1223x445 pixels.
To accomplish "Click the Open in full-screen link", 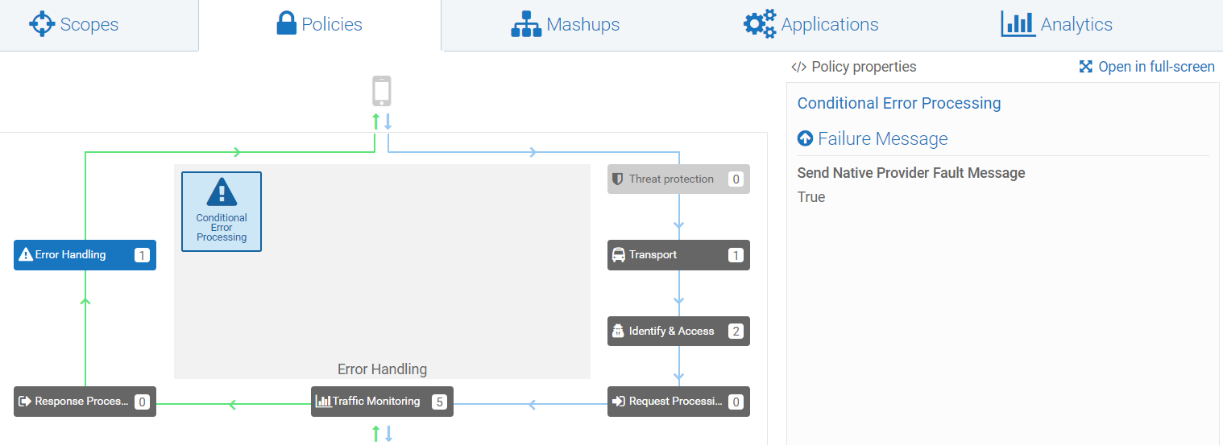I will [x=1147, y=67].
